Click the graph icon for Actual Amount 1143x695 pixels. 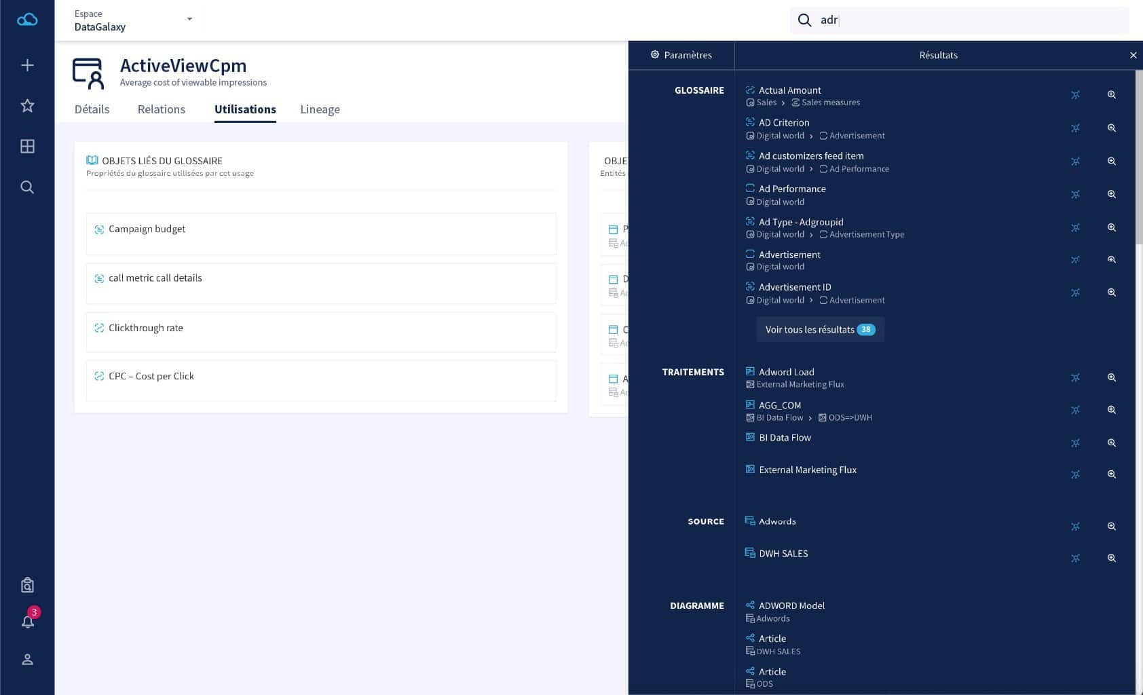pos(1075,95)
